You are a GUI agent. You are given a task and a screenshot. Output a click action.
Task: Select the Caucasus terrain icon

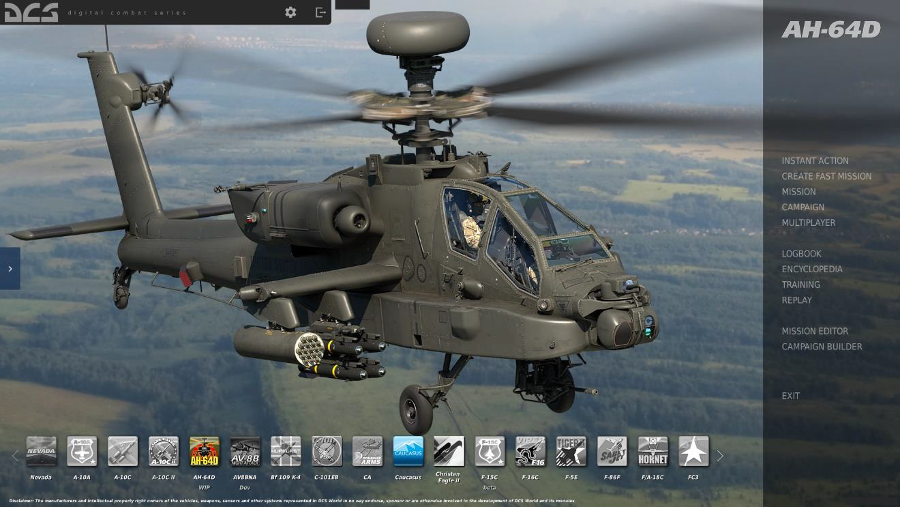[408, 452]
